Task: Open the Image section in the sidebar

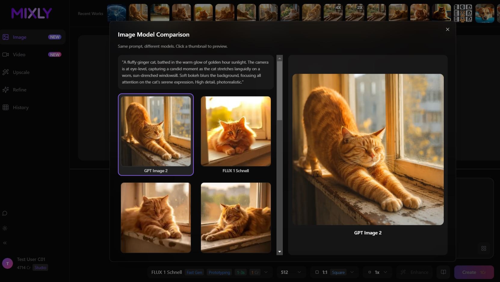Action: point(32,37)
